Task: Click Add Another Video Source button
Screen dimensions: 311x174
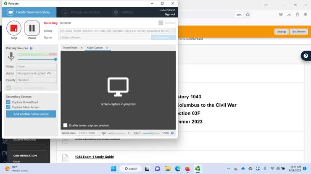Action: coord(31,114)
